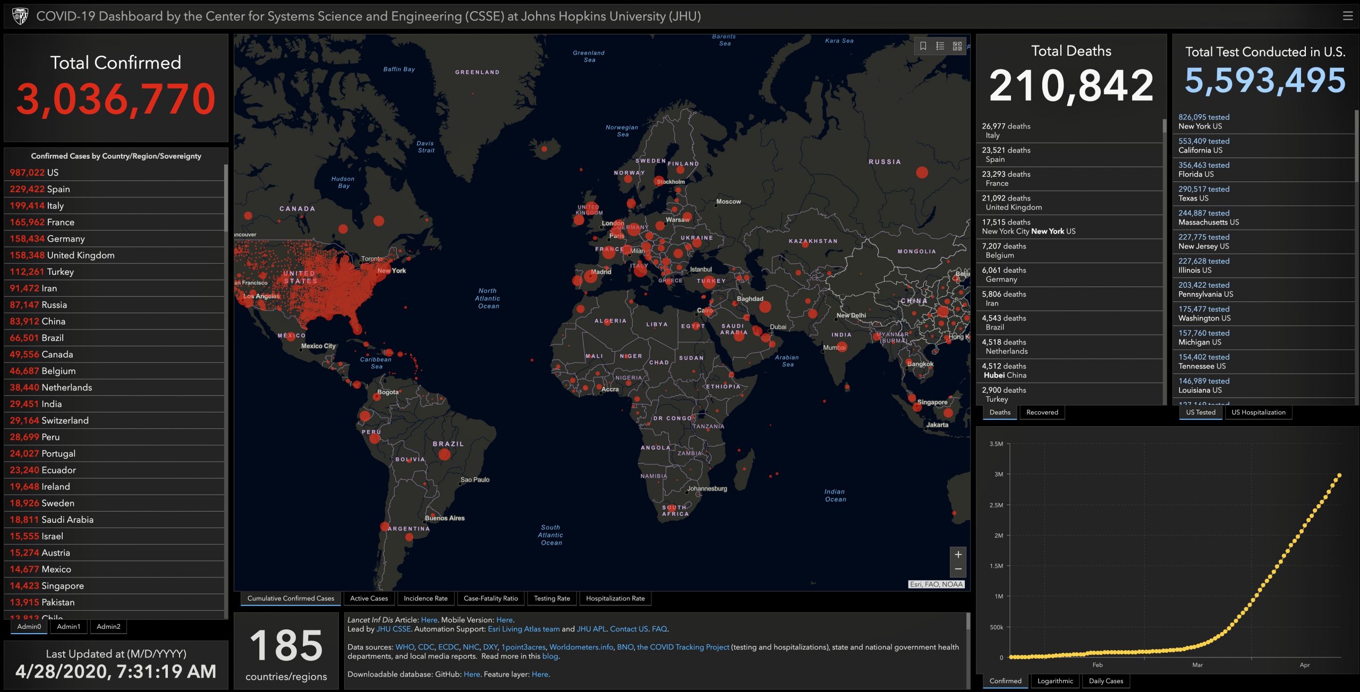The image size is (1360, 692).
Task: Open the GitHub Here link
Action: click(472, 674)
